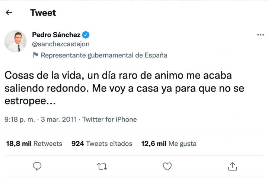The image size is (268, 178).
Task: View the 12,6 mil Me gusta list
Action: 169,144
